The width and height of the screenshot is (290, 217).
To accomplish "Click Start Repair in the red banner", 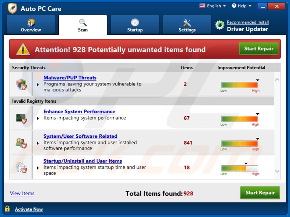I will (259, 49).
